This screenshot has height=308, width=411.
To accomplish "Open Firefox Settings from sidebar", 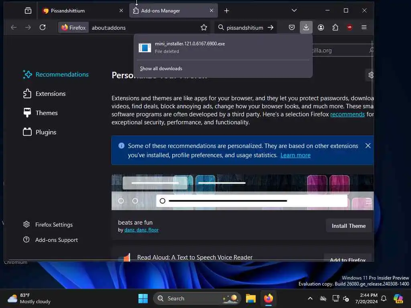I will (48, 225).
